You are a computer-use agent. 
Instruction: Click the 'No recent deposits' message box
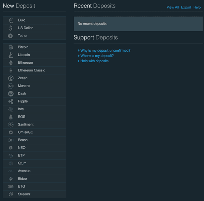click(138, 24)
